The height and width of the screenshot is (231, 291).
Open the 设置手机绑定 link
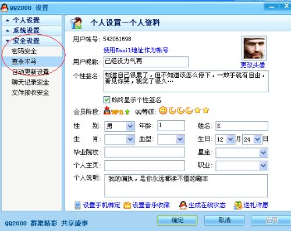tap(102, 205)
